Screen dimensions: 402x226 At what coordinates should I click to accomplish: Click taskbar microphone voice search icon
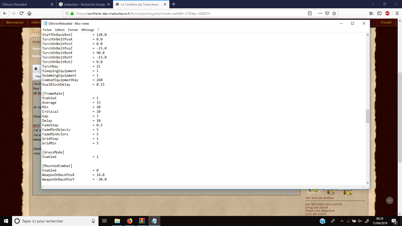(93, 221)
